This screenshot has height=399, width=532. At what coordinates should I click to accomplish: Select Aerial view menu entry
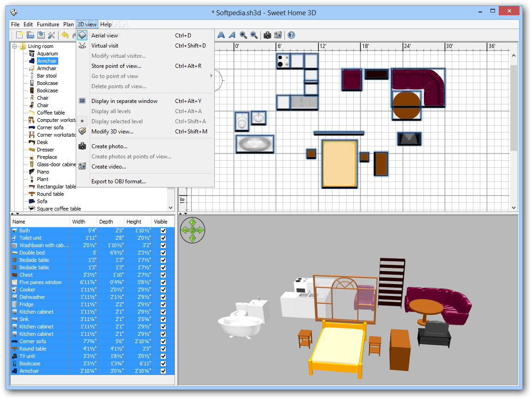coord(145,35)
